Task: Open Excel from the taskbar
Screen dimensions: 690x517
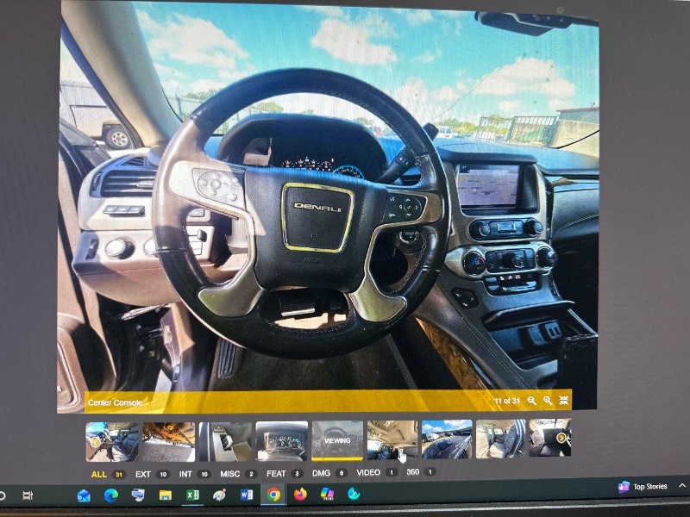Action: pyautogui.click(x=192, y=495)
